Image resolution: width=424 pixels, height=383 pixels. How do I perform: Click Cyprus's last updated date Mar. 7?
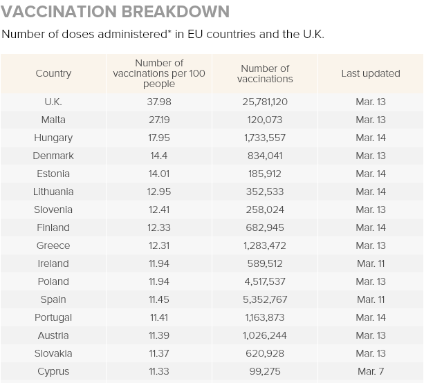pos(371,371)
